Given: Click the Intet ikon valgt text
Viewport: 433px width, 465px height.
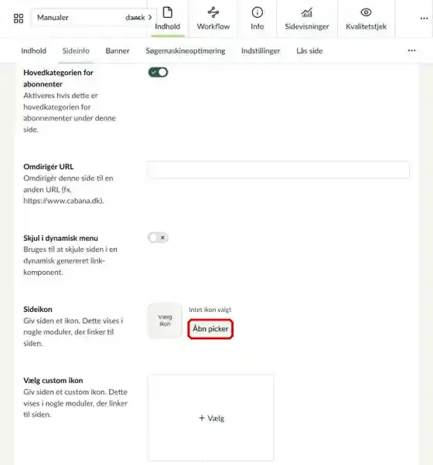Looking at the screenshot, I should [210, 310].
